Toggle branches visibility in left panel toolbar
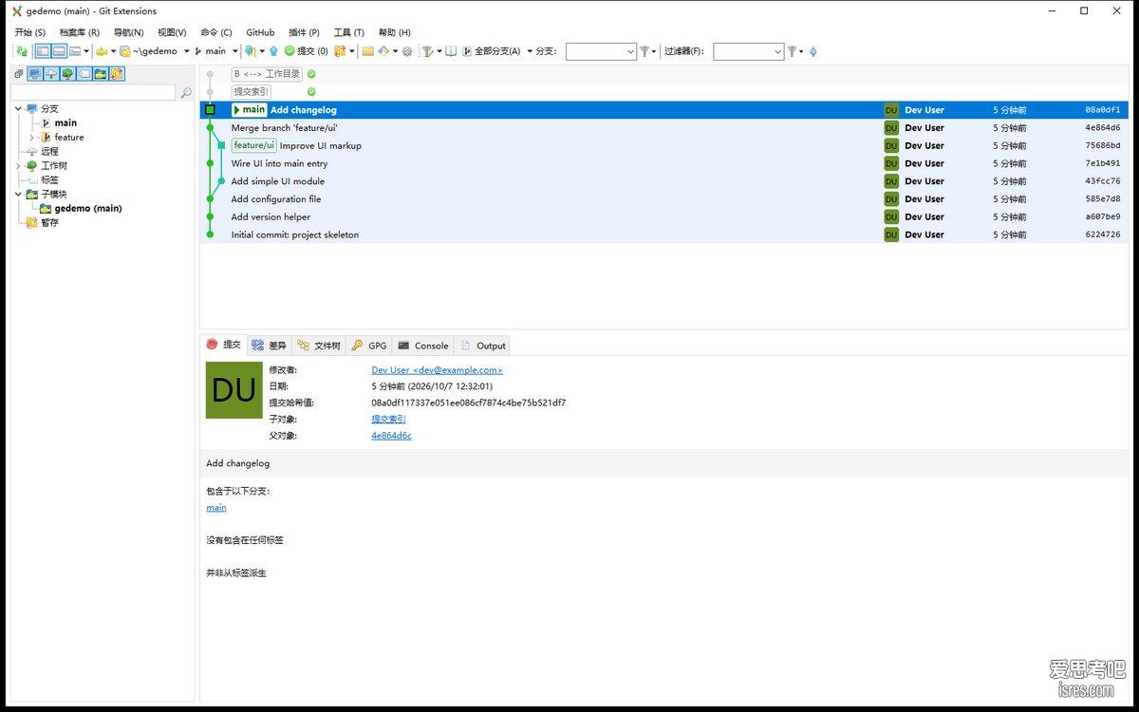 click(35, 73)
